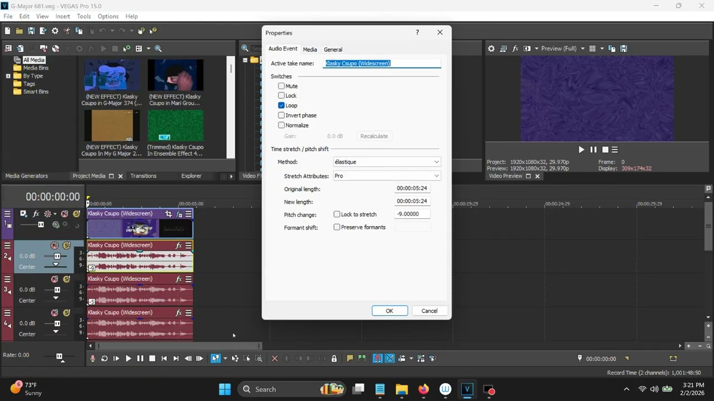Click the Copy icon in main toolbar
This screenshot has height=401, width=714.
click(x=79, y=31)
